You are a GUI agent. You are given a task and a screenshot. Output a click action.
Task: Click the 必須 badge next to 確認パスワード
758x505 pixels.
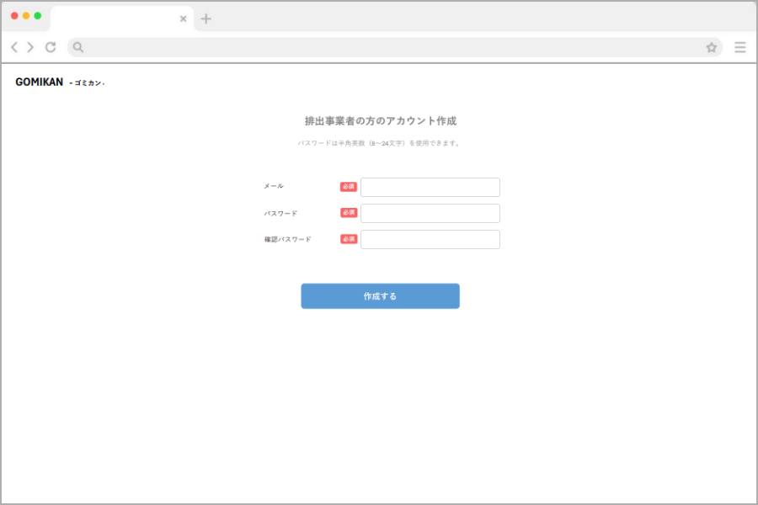349,239
